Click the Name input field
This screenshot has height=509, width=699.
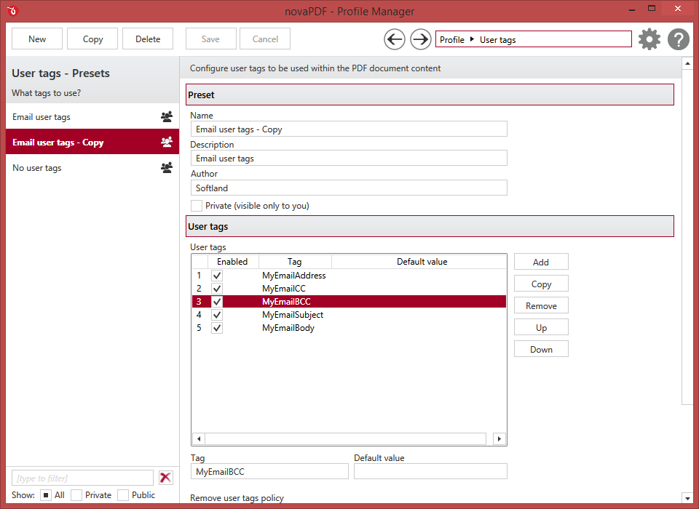pyautogui.click(x=349, y=129)
